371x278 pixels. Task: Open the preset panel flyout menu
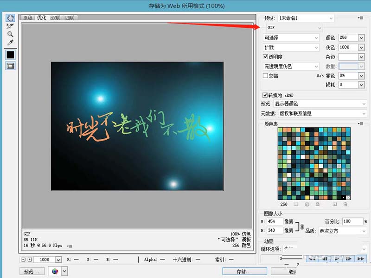pyautogui.click(x=360, y=18)
